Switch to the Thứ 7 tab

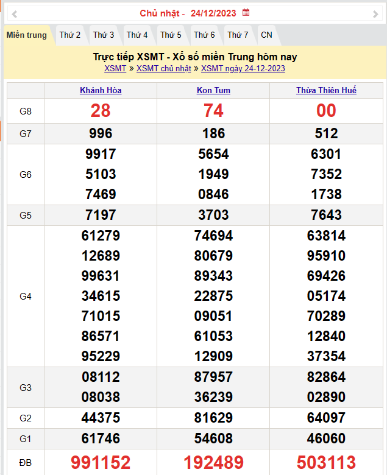point(238,35)
